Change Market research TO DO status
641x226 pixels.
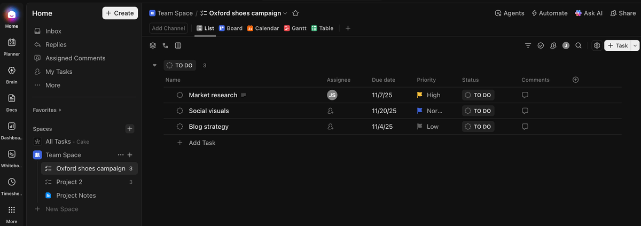point(478,95)
